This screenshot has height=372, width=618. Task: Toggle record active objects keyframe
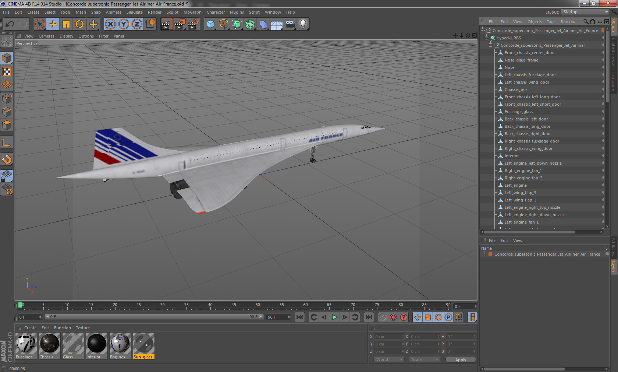coord(383,317)
